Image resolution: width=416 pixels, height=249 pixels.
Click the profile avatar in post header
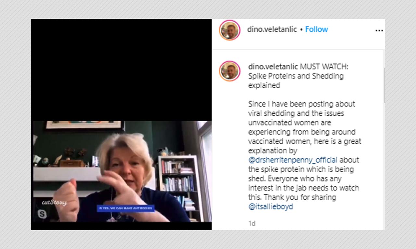coord(229,30)
